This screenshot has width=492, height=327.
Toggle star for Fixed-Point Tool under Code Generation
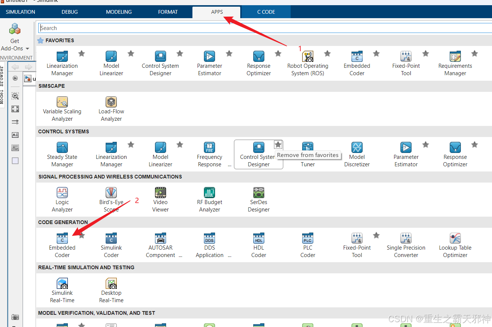pyautogui.click(x=376, y=235)
